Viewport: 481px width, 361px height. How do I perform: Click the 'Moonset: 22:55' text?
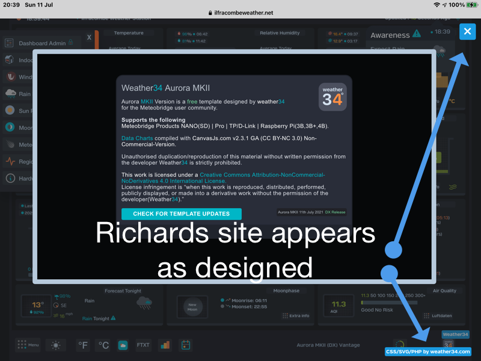[249, 307]
